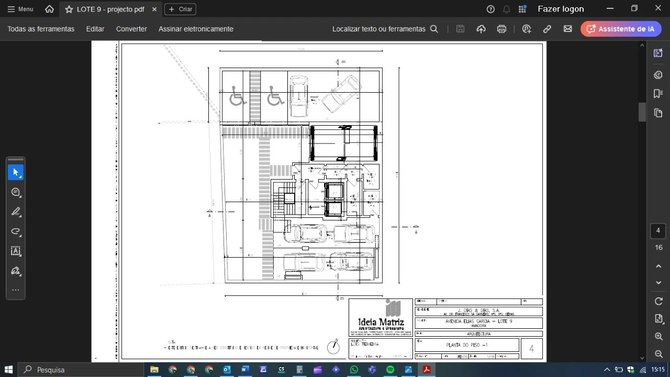Expand more tools with three dots
Viewport: 670px width, 377px height.
click(x=16, y=290)
